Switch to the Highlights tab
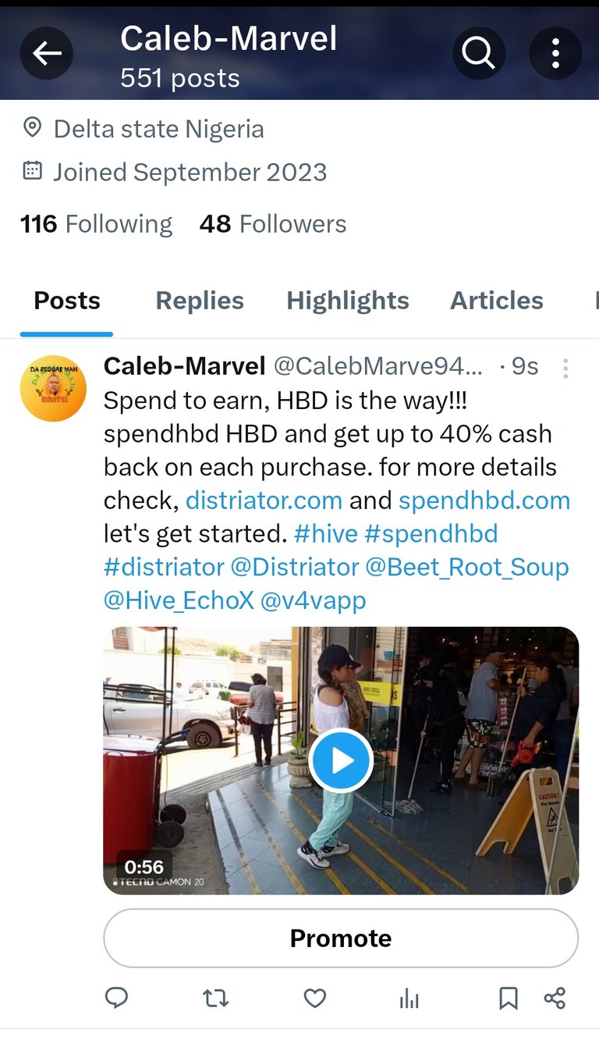 pyautogui.click(x=348, y=301)
